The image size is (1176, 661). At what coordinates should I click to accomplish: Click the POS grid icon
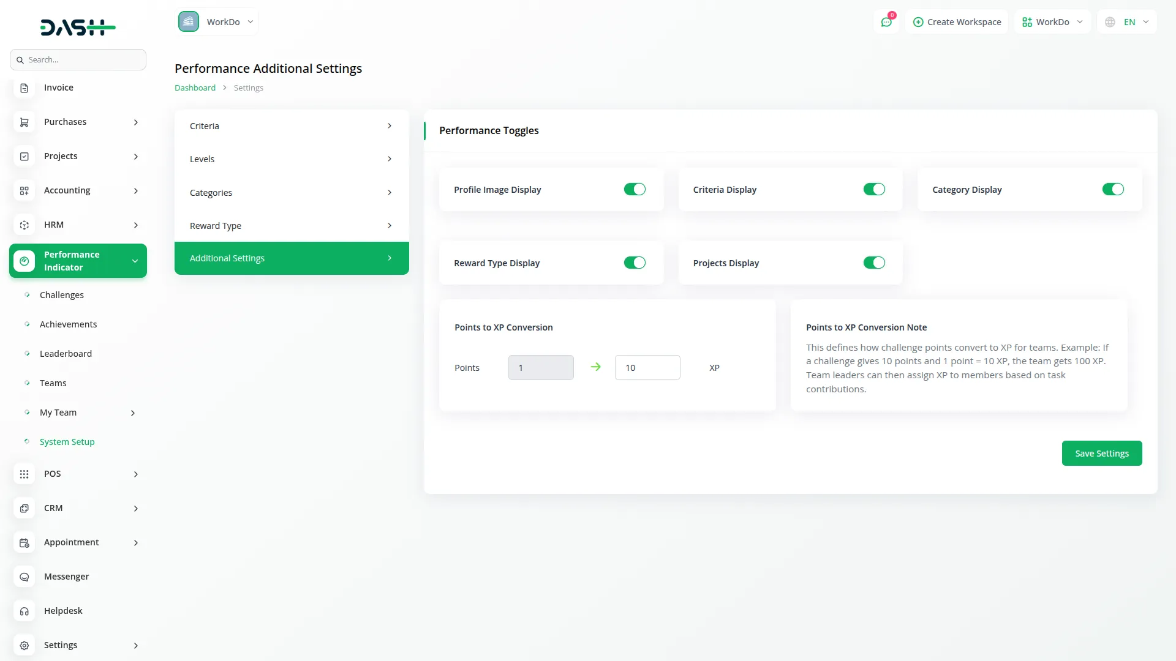[x=24, y=474]
